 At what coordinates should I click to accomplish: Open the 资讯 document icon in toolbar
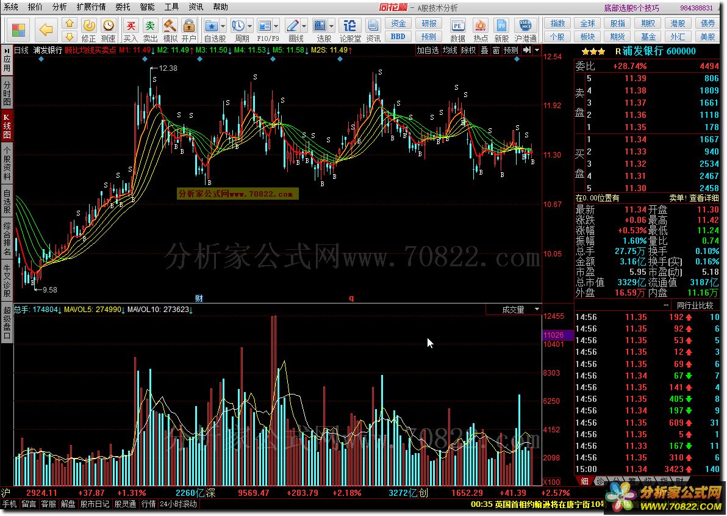[x=373, y=31]
